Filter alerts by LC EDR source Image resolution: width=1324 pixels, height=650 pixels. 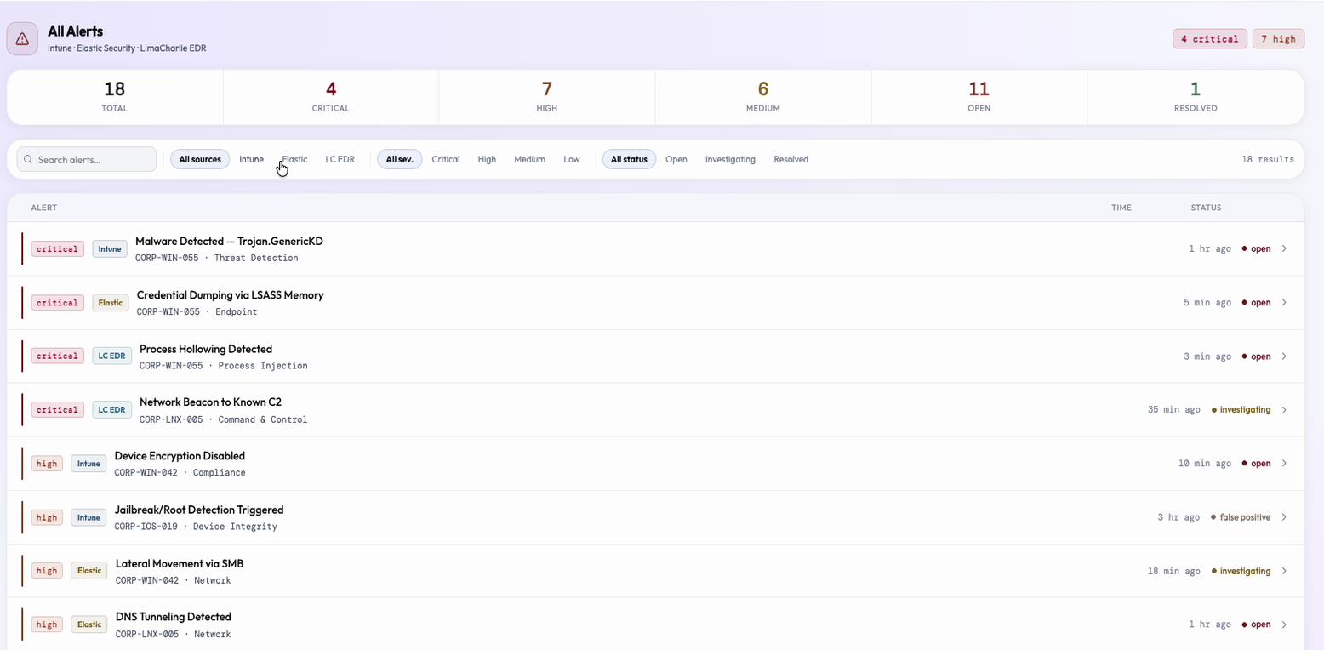[340, 159]
